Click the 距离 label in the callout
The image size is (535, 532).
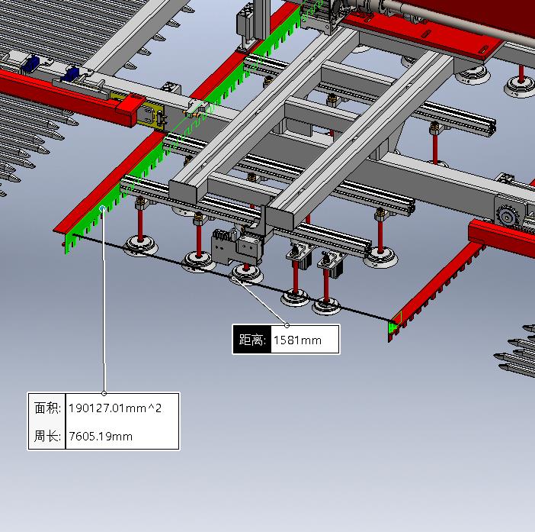click(251, 340)
